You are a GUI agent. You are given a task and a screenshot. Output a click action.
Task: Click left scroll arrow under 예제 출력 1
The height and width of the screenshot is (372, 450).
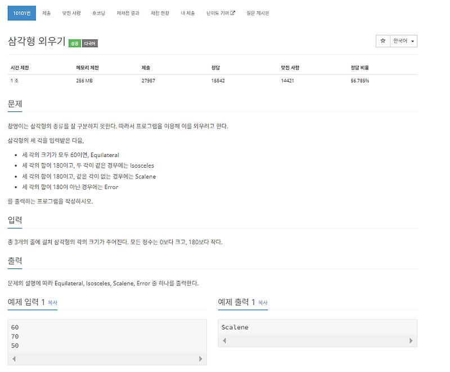coord(224,340)
